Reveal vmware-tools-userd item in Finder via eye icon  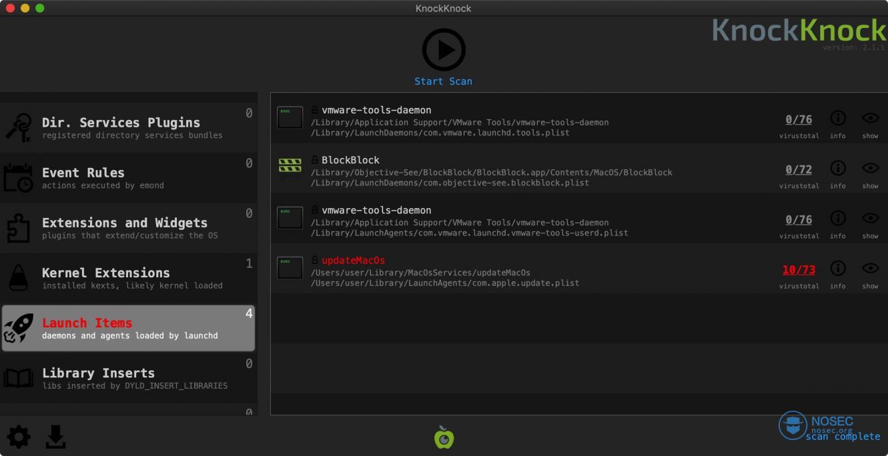pyautogui.click(x=870, y=218)
